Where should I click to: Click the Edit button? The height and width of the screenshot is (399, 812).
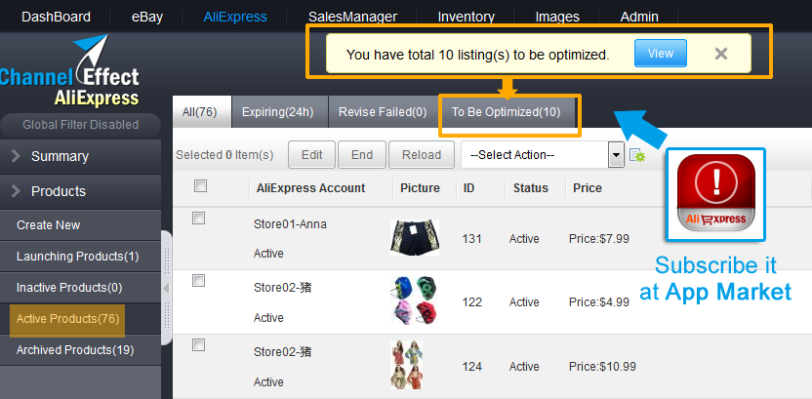pyautogui.click(x=311, y=155)
